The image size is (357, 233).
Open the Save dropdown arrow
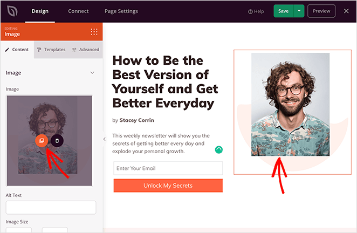(299, 11)
